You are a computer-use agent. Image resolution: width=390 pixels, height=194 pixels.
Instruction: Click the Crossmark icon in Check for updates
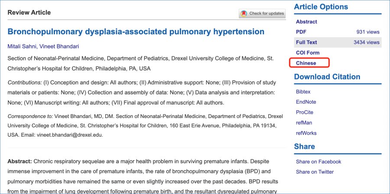click(244, 13)
